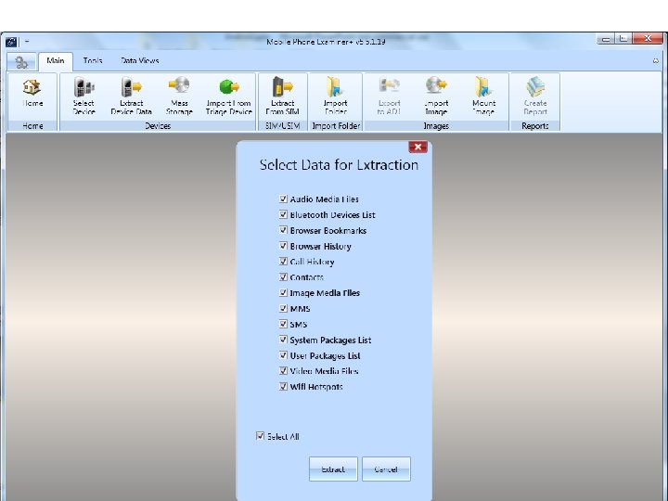This screenshot has width=668, height=501.
Task: Toggle User Packages List checkbox
Action: [283, 354]
